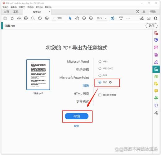Enable the 导出所有图像 checkbox
161x155 pixels.
pos(100,95)
